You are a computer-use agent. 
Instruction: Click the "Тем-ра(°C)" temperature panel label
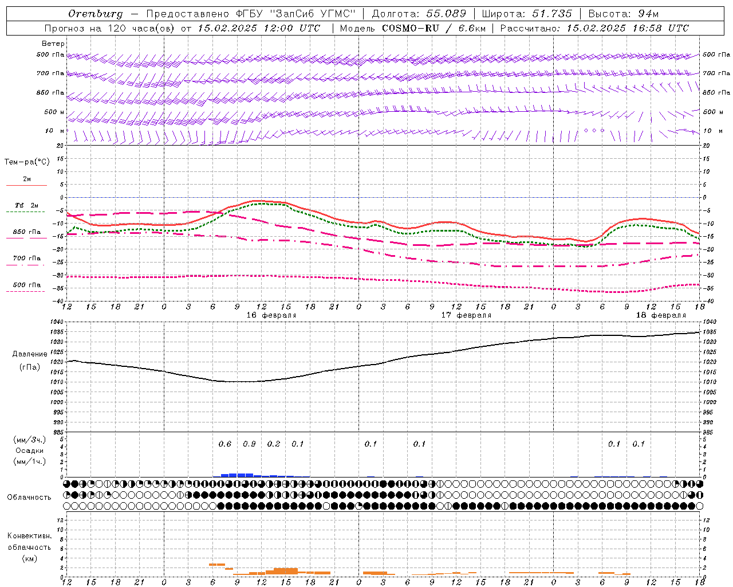click(x=27, y=162)
